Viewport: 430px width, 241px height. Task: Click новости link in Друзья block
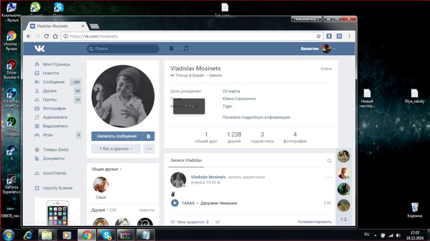(x=147, y=210)
